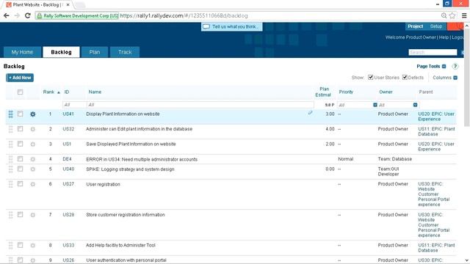Screen dimensions: 470x264
Task: Open the Priority filter dropdown
Action: click(x=375, y=105)
